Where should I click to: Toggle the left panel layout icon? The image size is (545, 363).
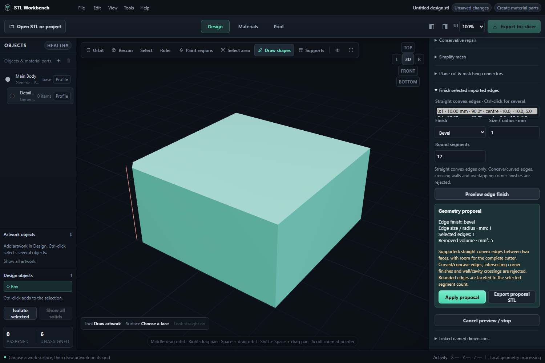click(x=432, y=26)
